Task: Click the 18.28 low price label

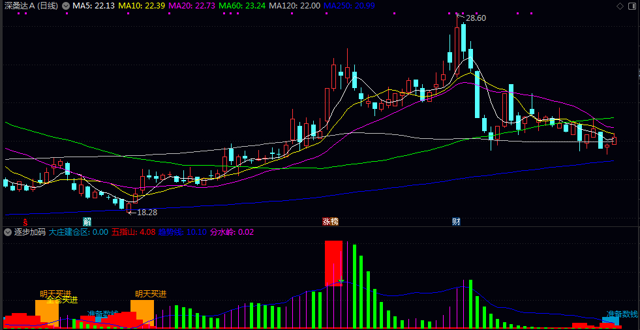Action: (147, 212)
